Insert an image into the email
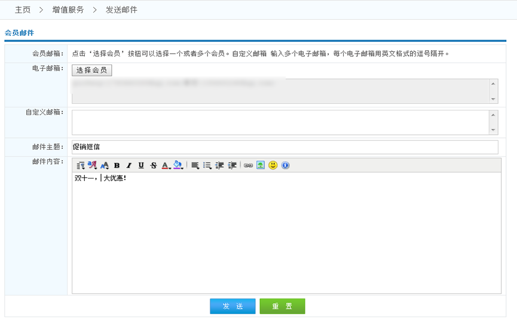The width and height of the screenshot is (517, 320). point(261,165)
